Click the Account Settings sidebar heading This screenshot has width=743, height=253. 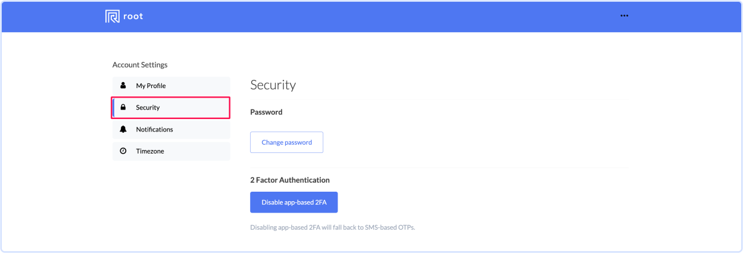(140, 65)
